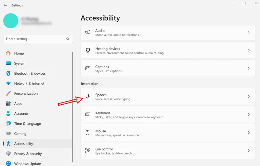Screen dimensions: 260x166
Task: Go back using the arrow button
Action: pyautogui.click(x=5, y=5)
